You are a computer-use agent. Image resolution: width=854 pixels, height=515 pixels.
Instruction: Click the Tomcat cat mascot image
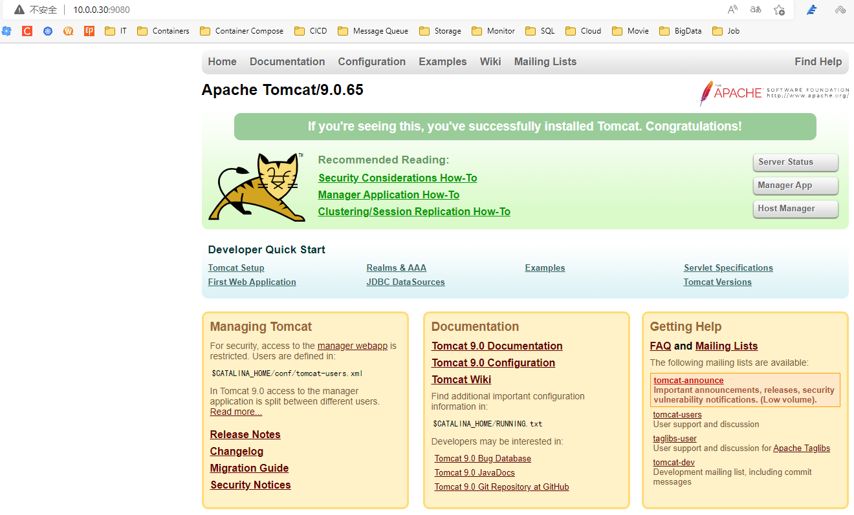tap(257, 187)
